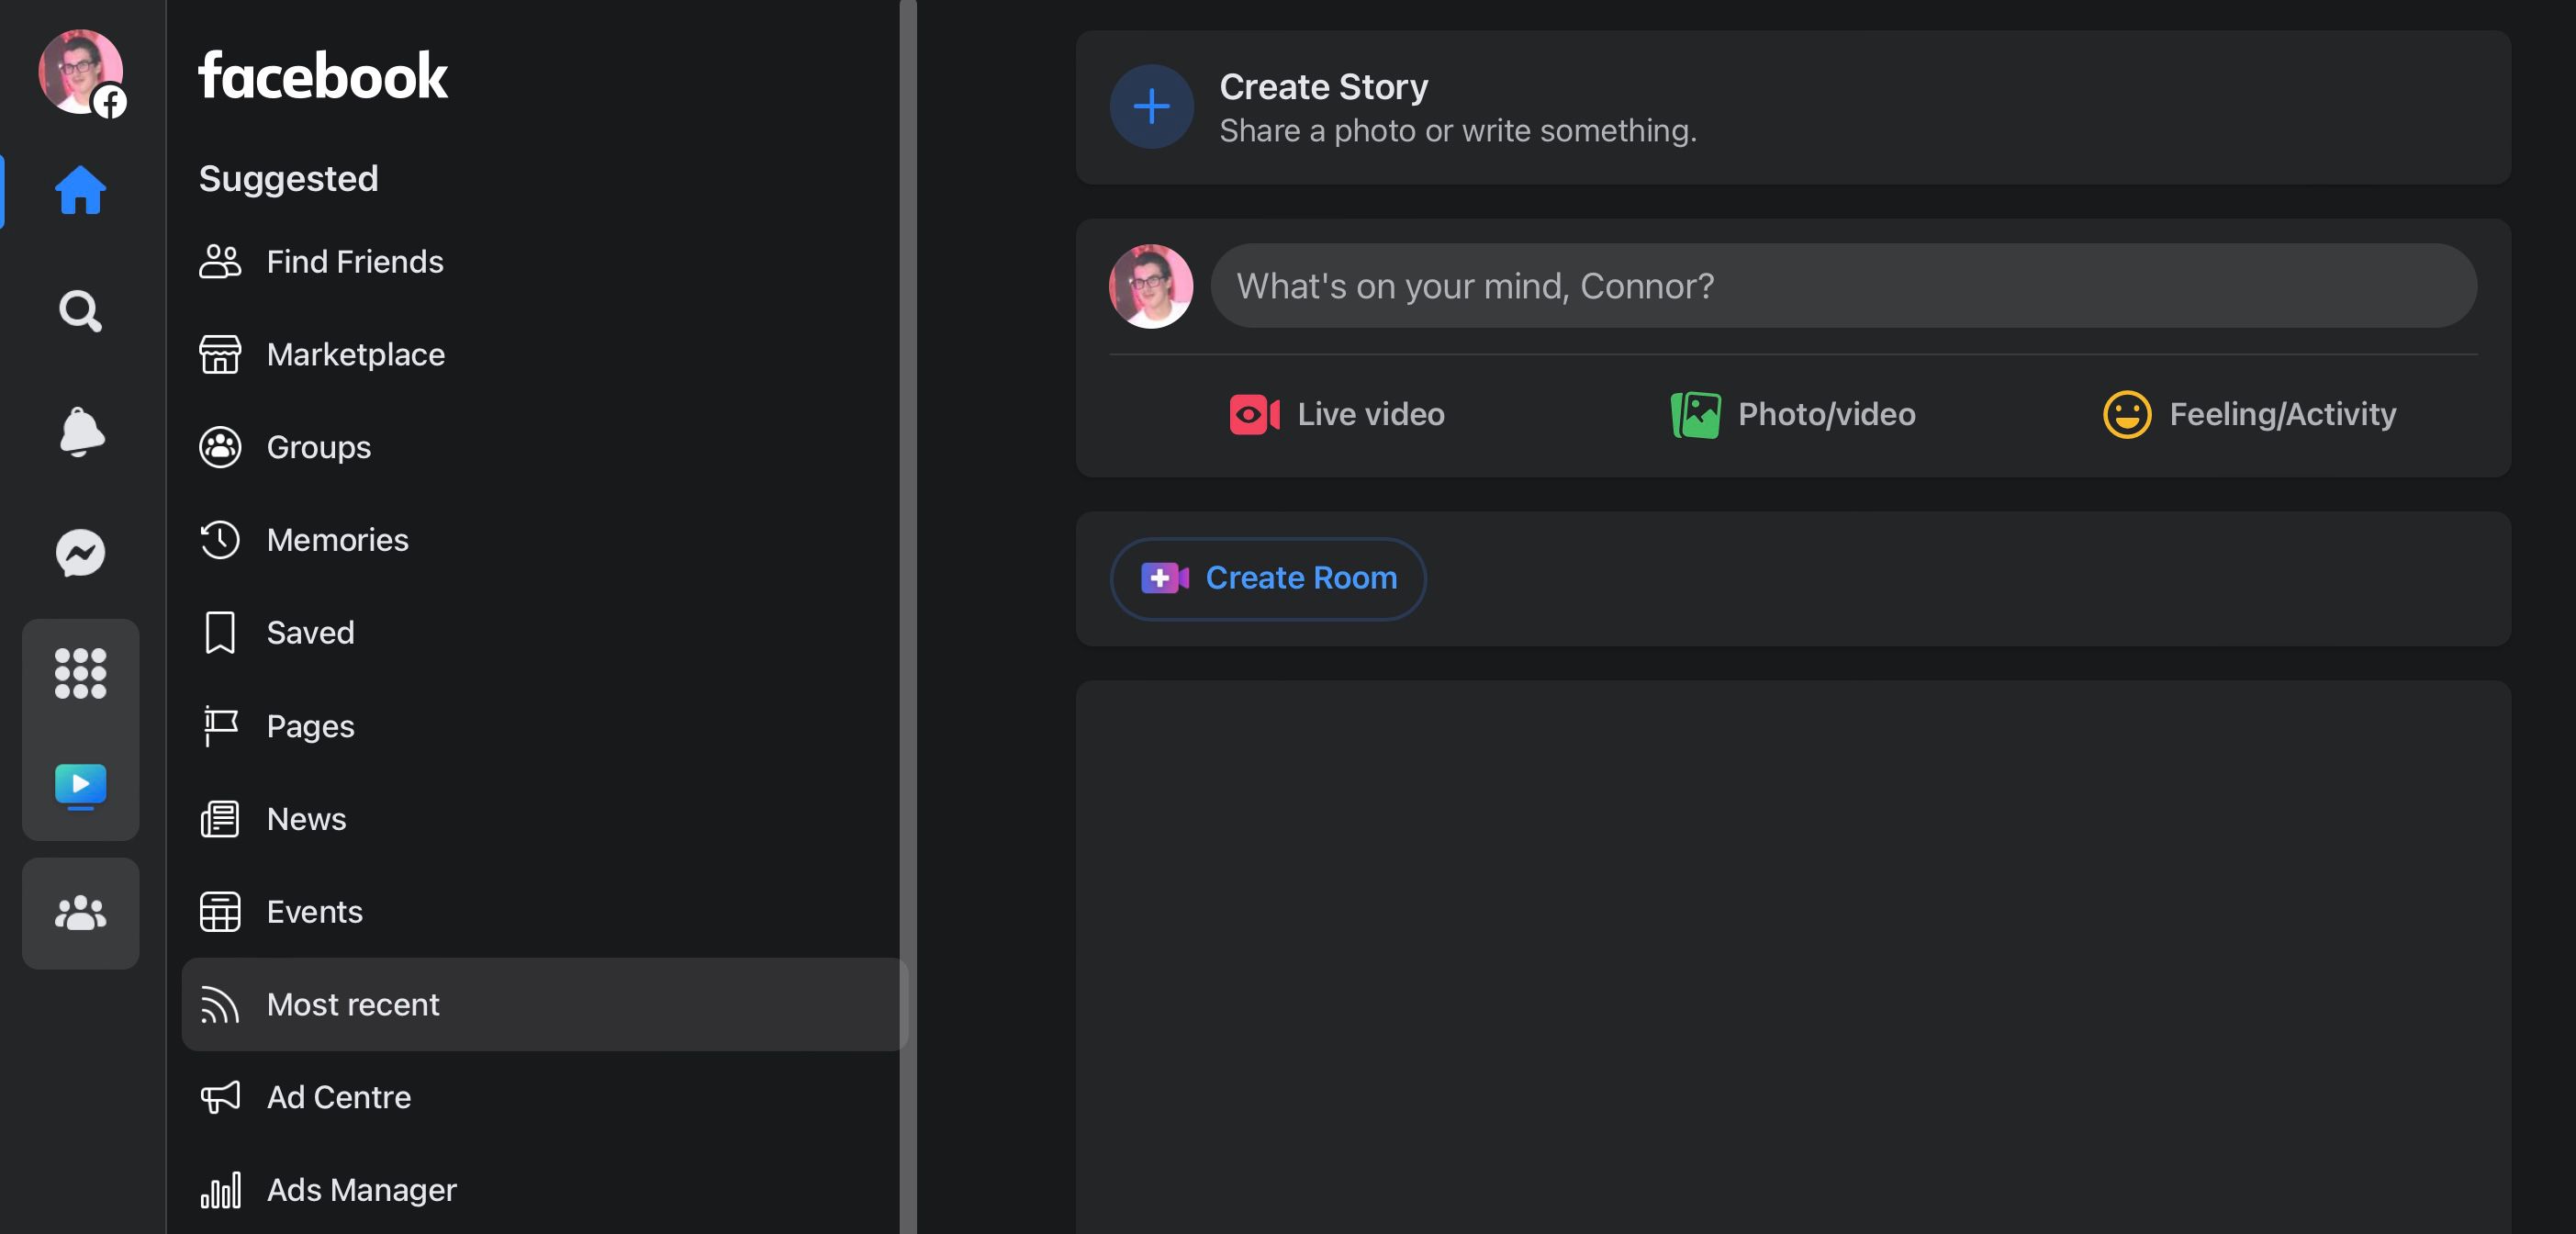
Task: Open the Watch video icon
Action: 80,786
